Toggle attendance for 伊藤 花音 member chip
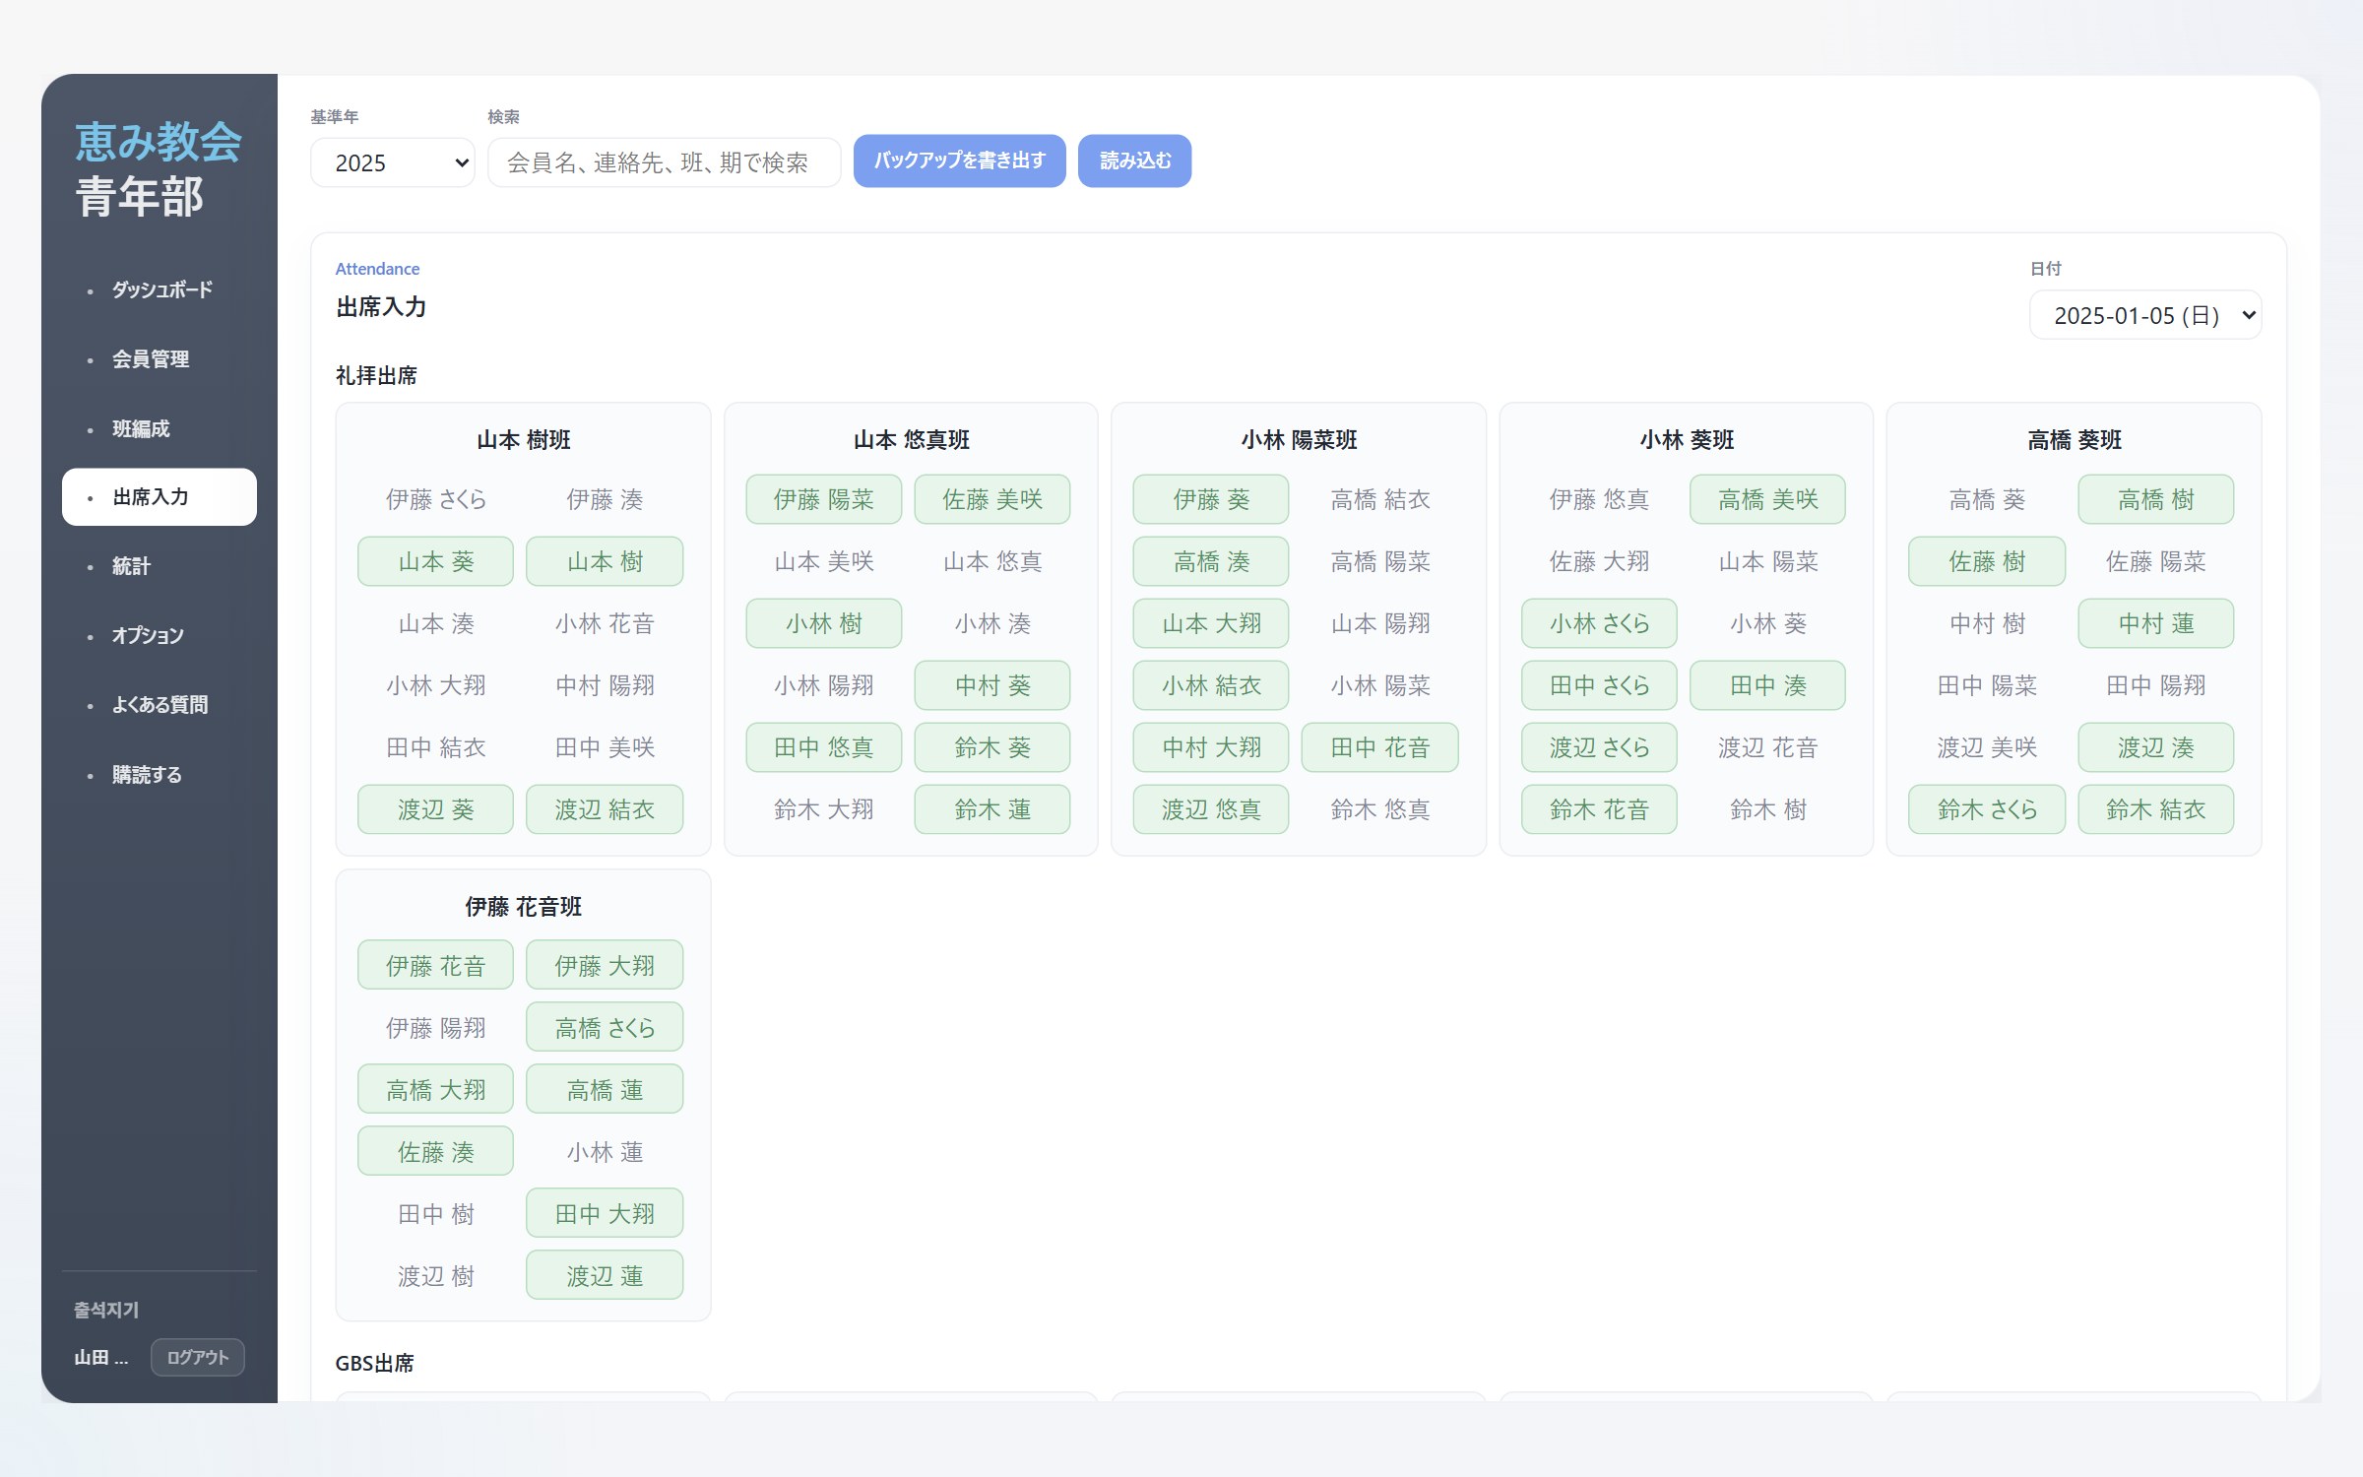 [435, 966]
